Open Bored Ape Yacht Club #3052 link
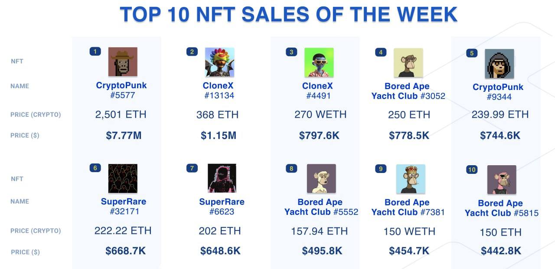 tap(408, 91)
